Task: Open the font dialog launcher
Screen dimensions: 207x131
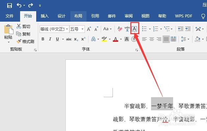Action: coord(137,50)
